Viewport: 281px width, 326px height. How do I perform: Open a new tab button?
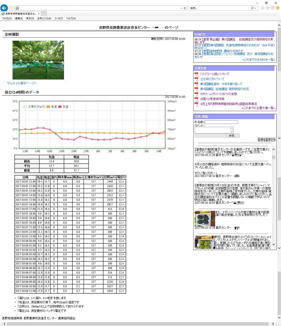tap(44, 14)
